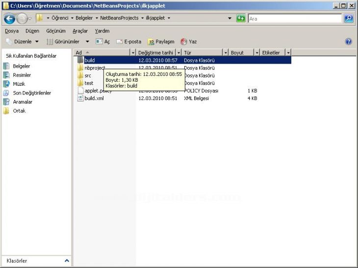Open Müzik in the favorites sidebar
The width and height of the screenshot is (358, 268).
(14, 84)
